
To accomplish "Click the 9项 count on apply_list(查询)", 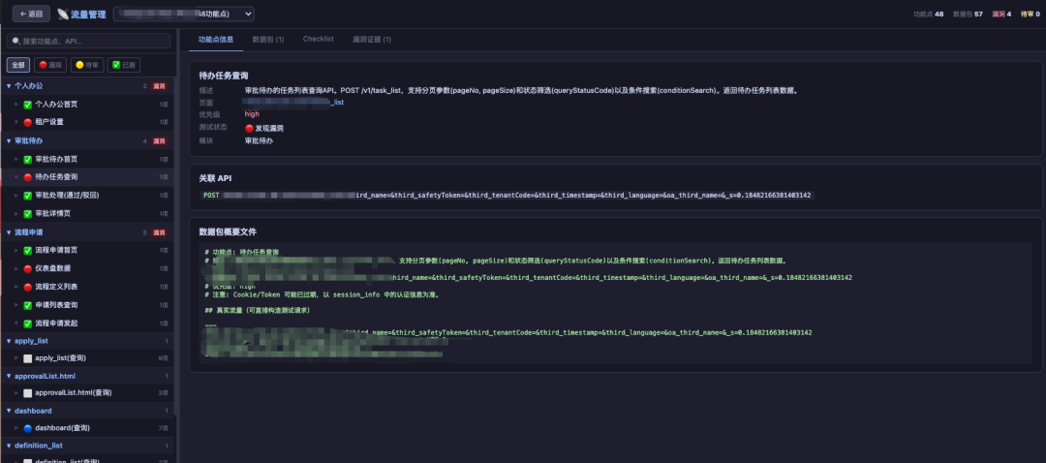I will click(x=163, y=358).
